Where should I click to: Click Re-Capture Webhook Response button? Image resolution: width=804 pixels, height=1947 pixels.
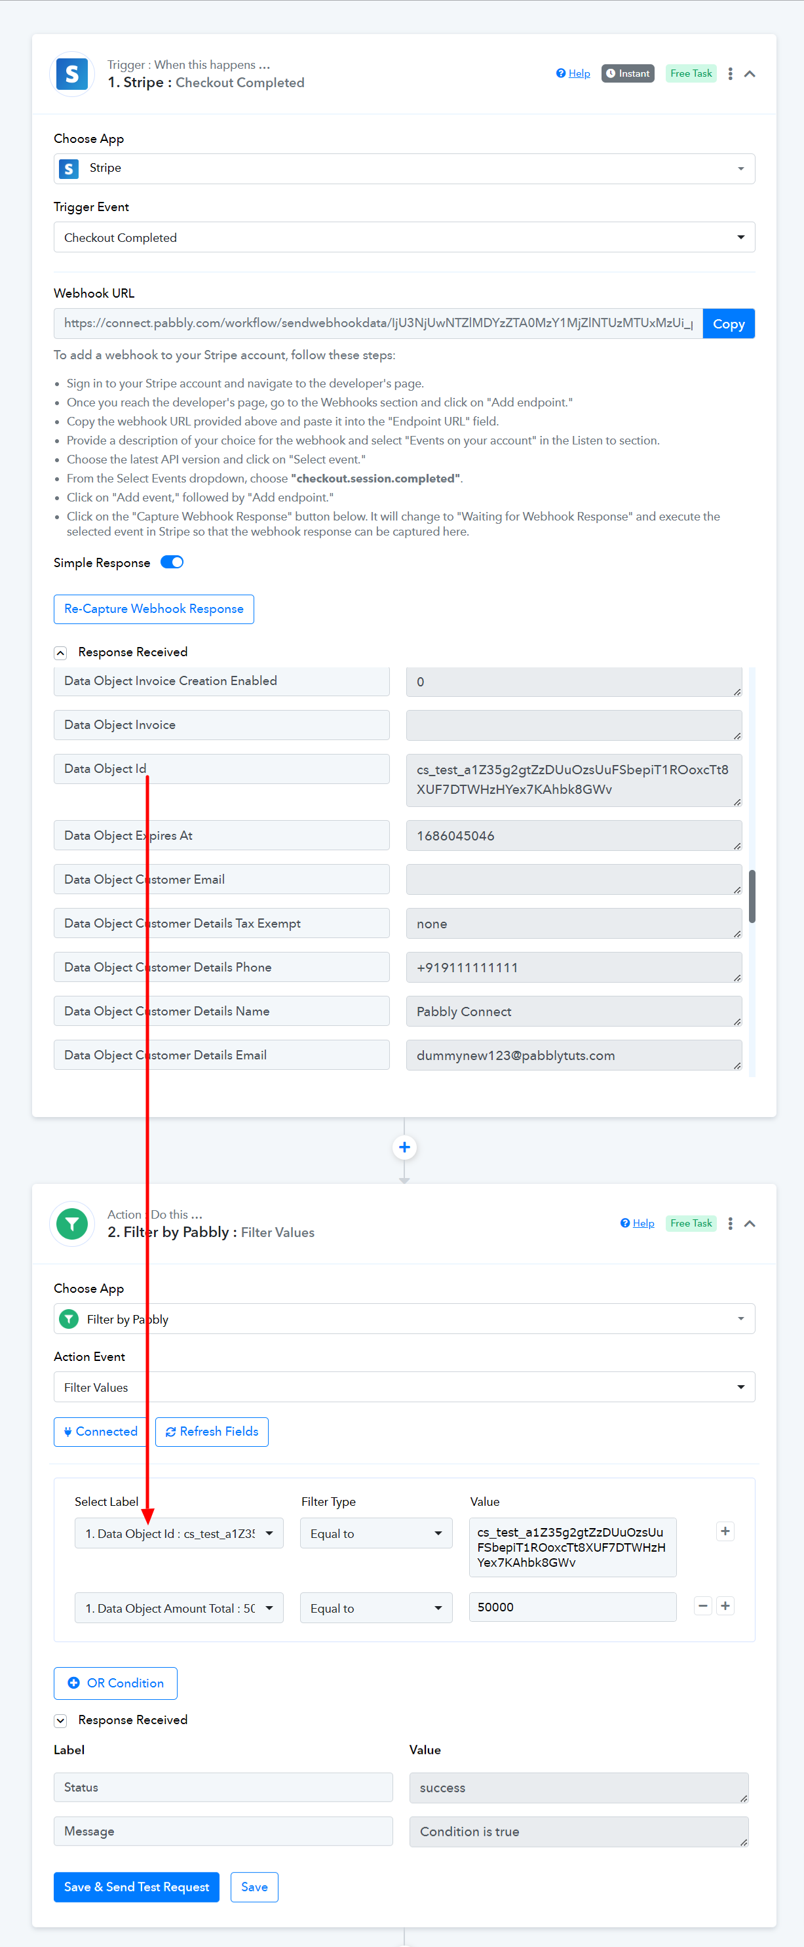(x=153, y=609)
